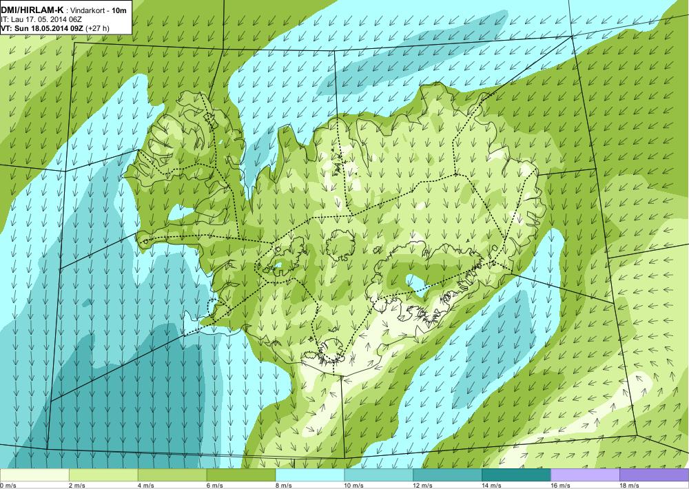Click the "2 m/s" legend label
The width and height of the screenshot is (689, 489).
(77, 486)
